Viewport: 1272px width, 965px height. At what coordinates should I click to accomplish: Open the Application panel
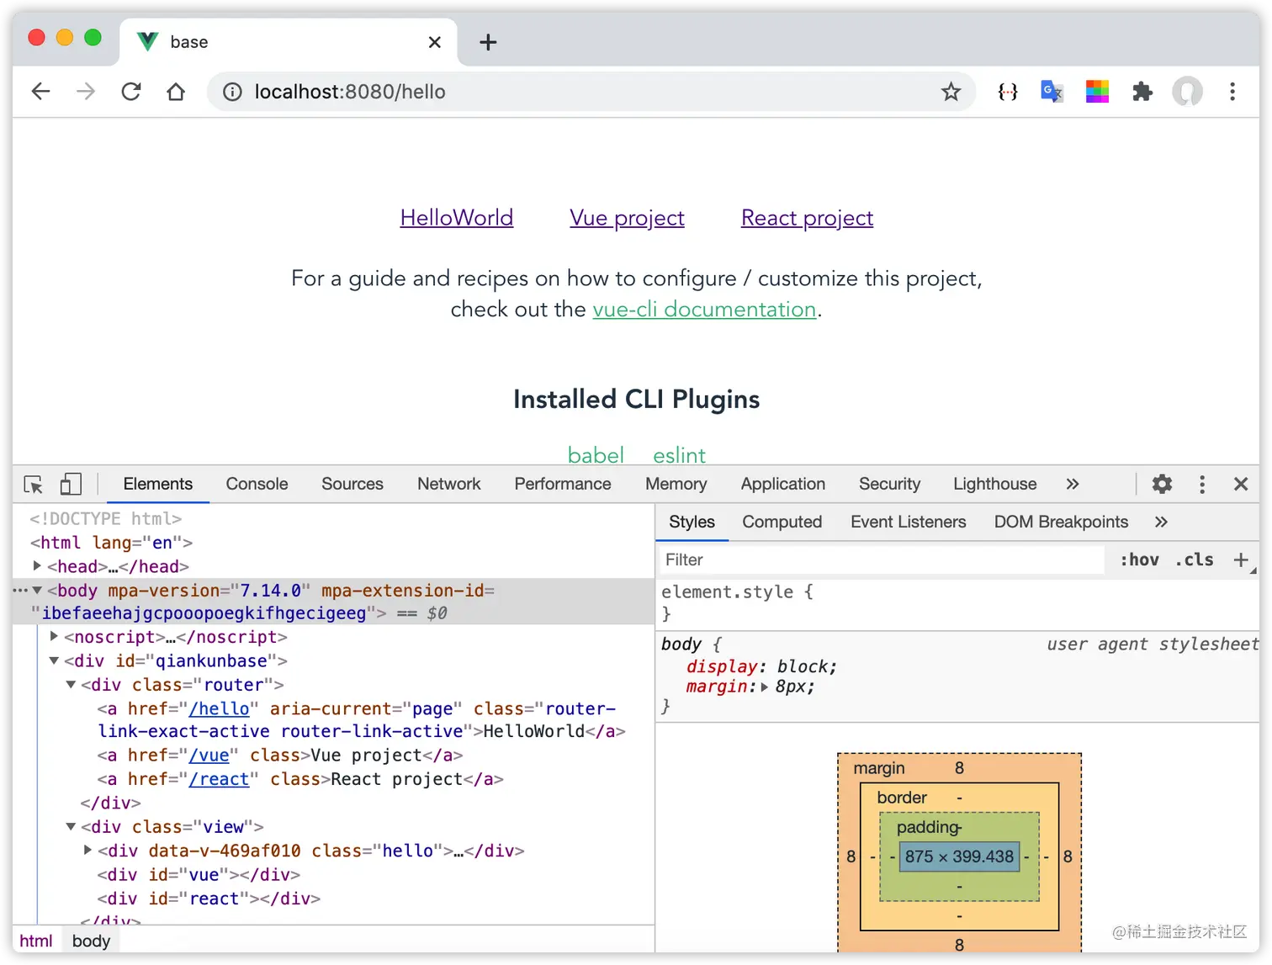point(783,484)
